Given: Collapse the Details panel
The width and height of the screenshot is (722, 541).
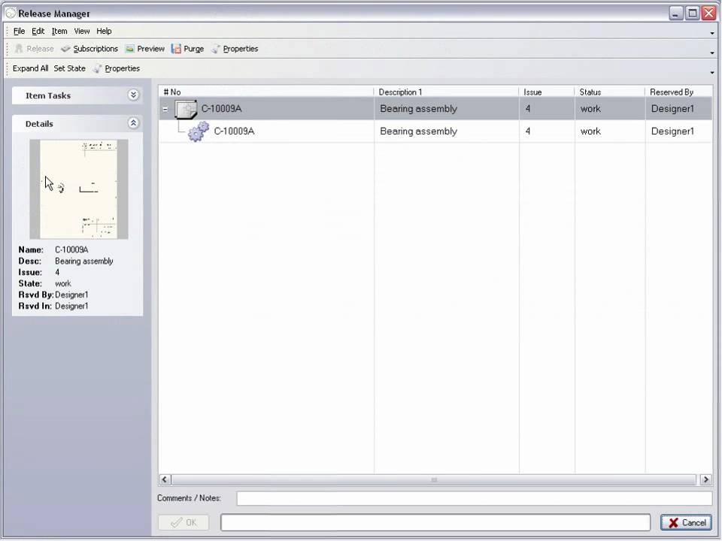Looking at the screenshot, I should (x=134, y=123).
